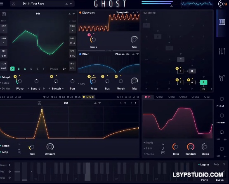Switch to the LFO 6 modulator tab
The height and width of the screenshot is (184, 229).
coord(88,97)
